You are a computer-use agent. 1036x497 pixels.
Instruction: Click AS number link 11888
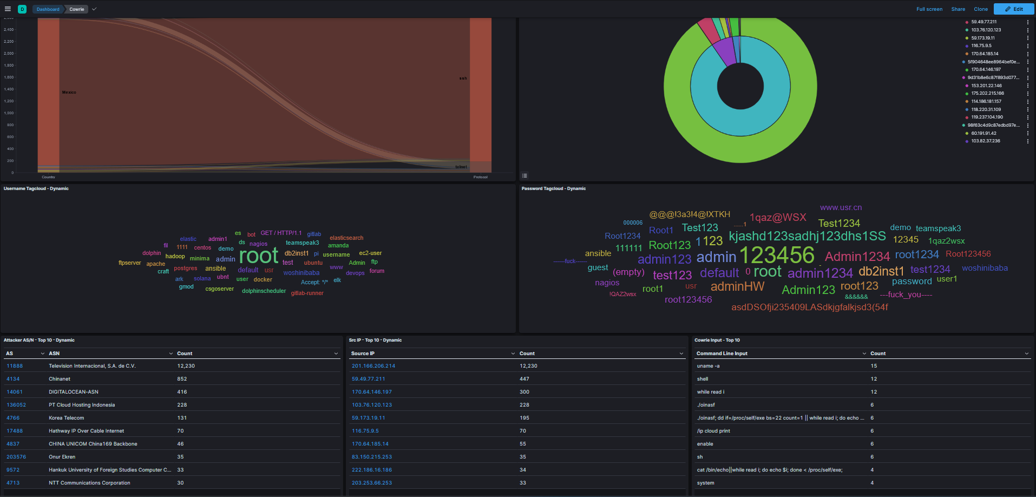coord(15,366)
